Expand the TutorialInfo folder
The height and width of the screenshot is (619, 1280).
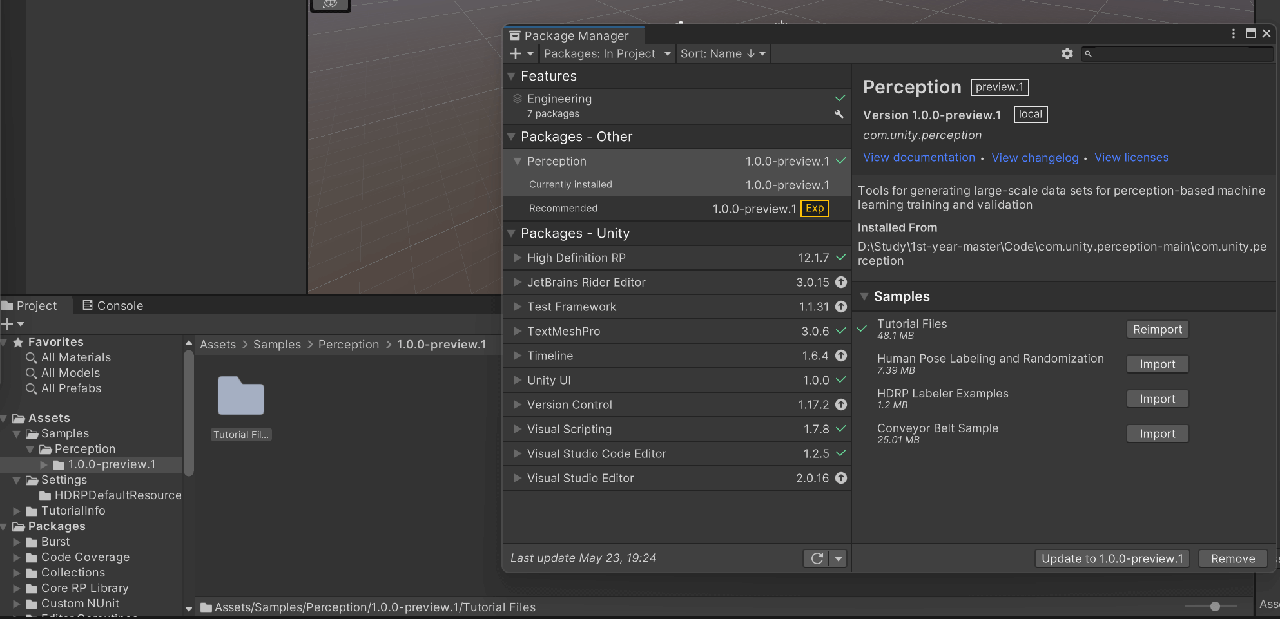pyautogui.click(x=17, y=511)
